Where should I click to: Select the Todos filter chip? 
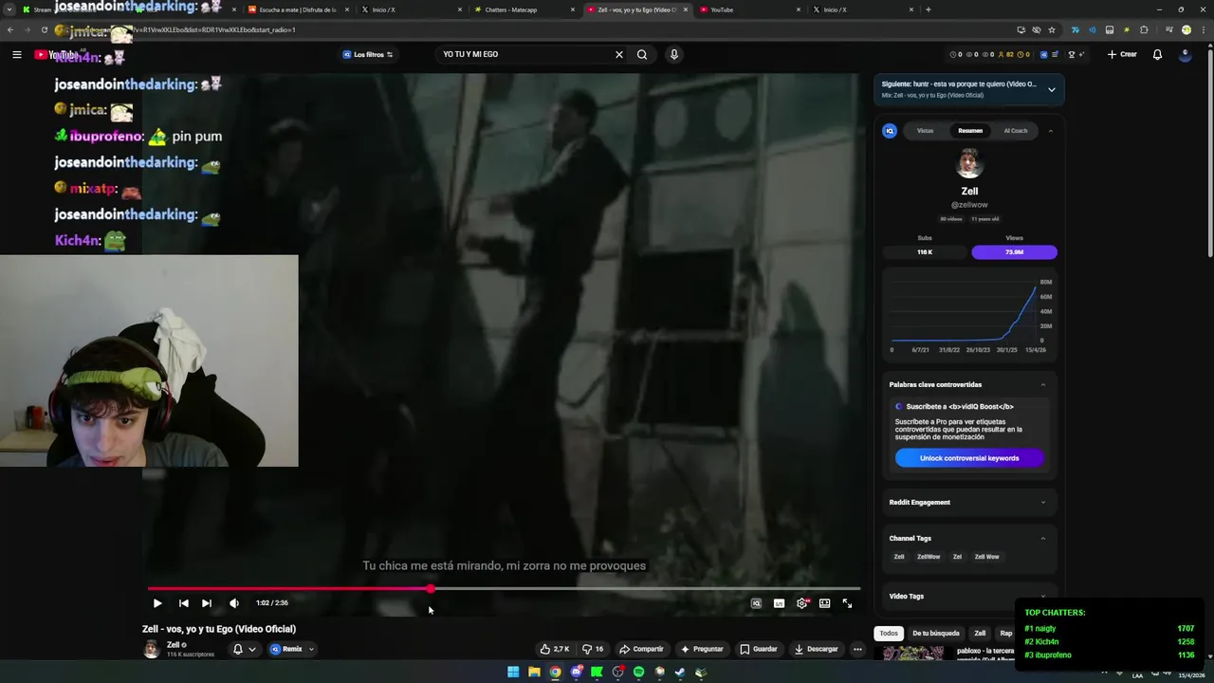[889, 633]
